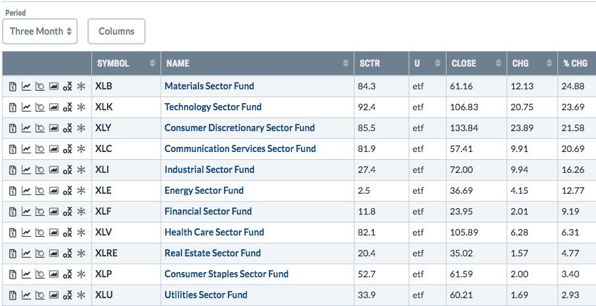Open the interactive ACP chart icon for XLY
This screenshot has width=596, height=306.
pyautogui.click(x=40, y=129)
